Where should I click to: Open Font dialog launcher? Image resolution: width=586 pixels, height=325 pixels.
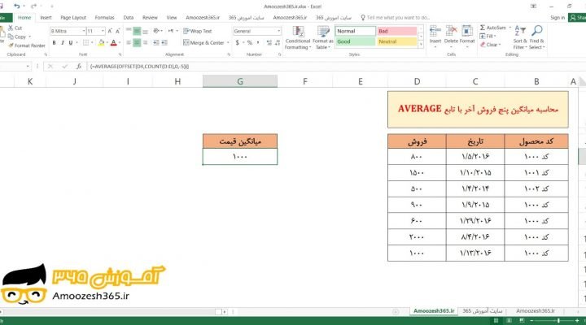point(120,54)
